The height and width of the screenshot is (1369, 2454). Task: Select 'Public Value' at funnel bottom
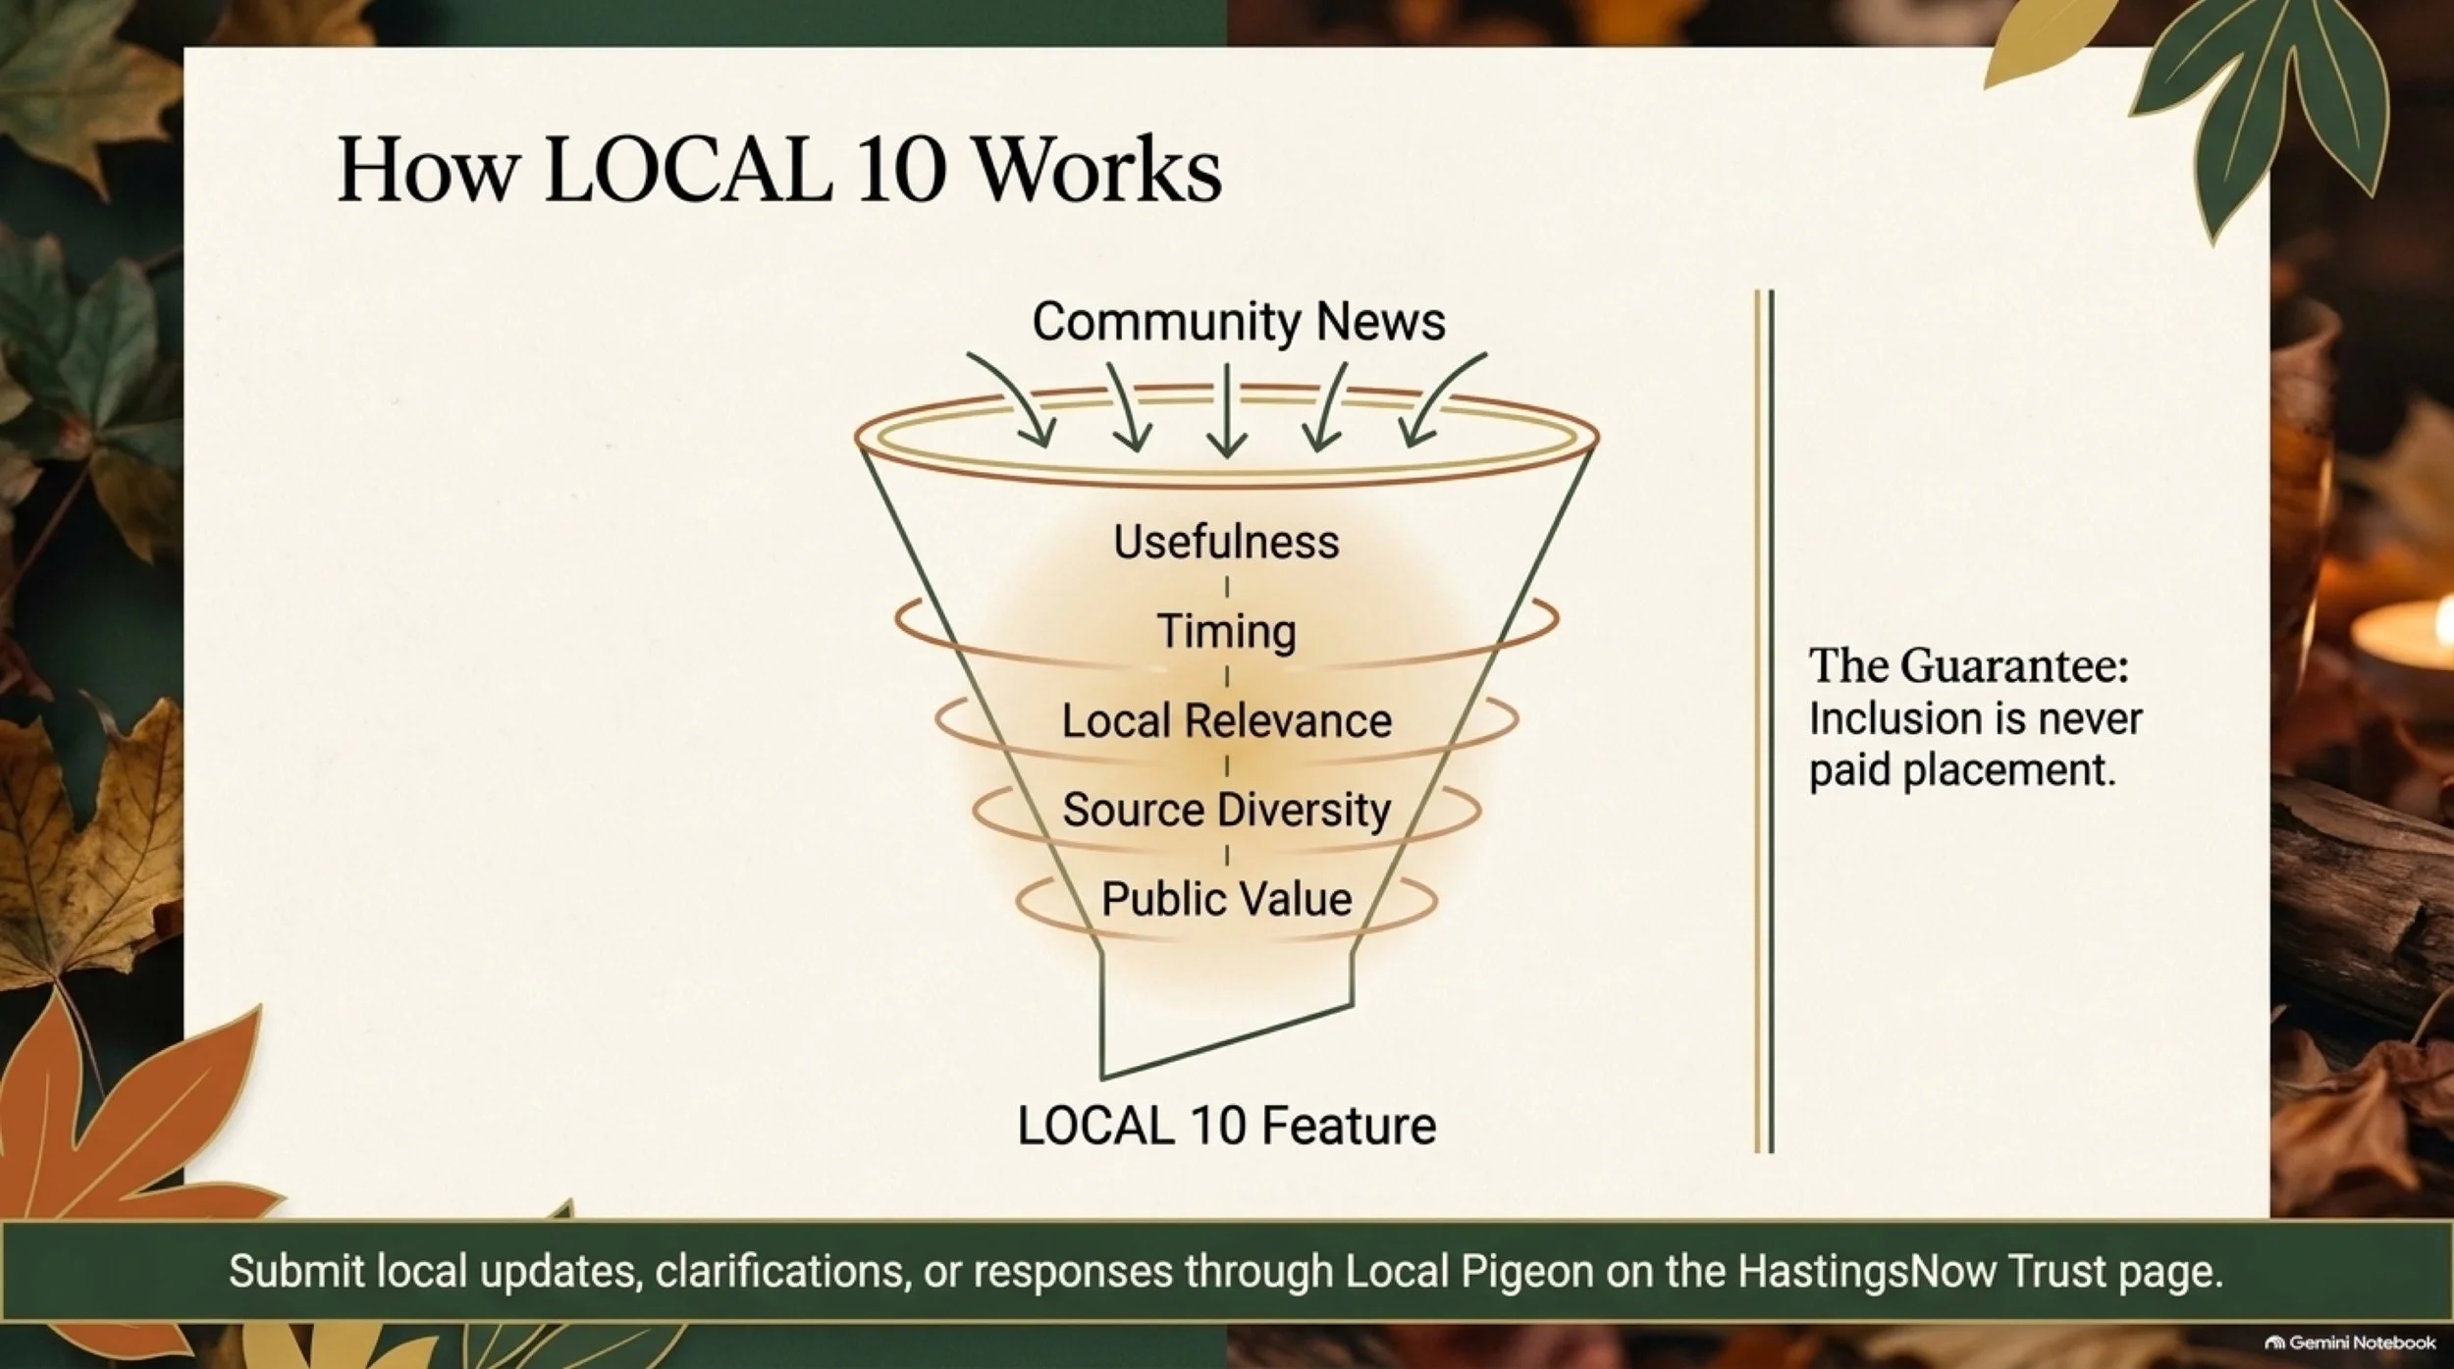click(x=1226, y=899)
